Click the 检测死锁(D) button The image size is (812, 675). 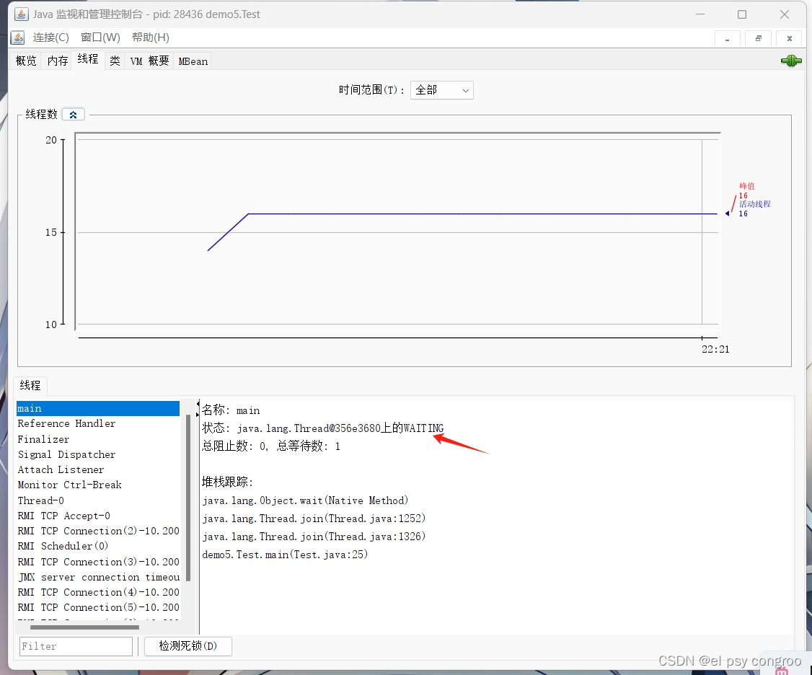(188, 646)
